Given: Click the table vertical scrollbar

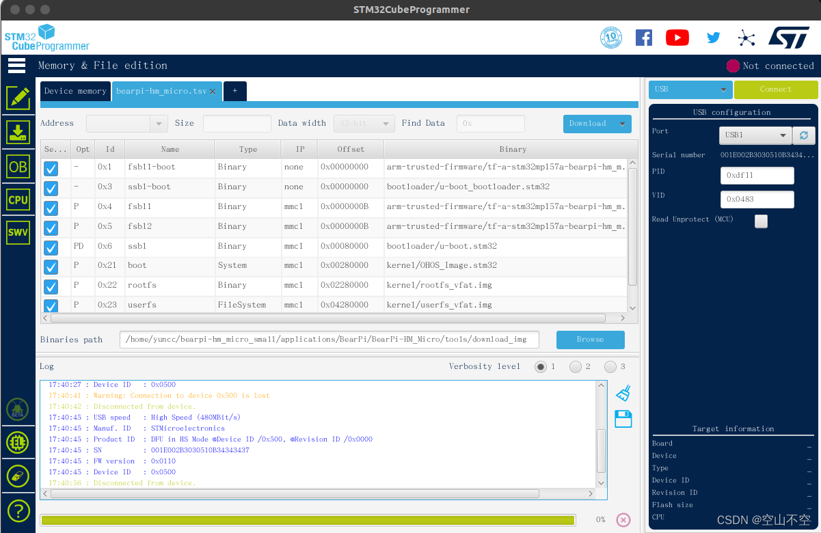Looking at the screenshot, I should [x=633, y=225].
